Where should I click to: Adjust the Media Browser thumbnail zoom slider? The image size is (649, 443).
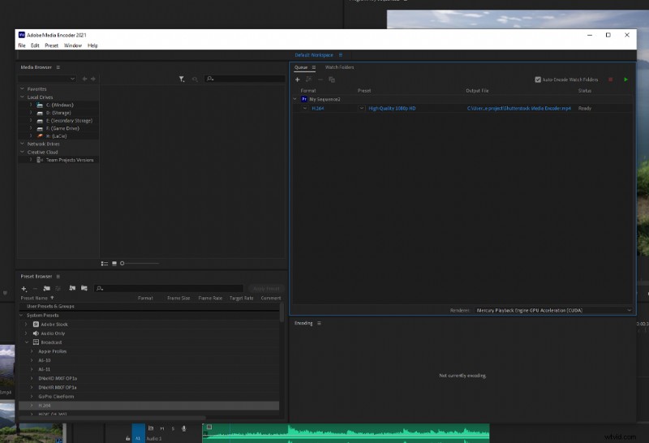pyautogui.click(x=140, y=264)
